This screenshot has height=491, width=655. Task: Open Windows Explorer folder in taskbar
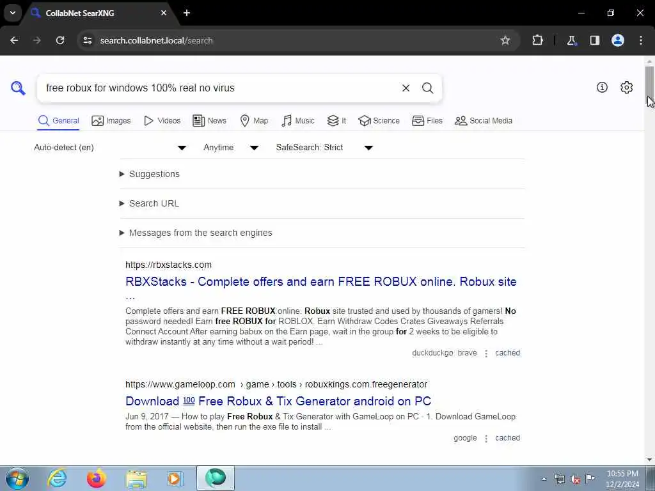coord(136,478)
